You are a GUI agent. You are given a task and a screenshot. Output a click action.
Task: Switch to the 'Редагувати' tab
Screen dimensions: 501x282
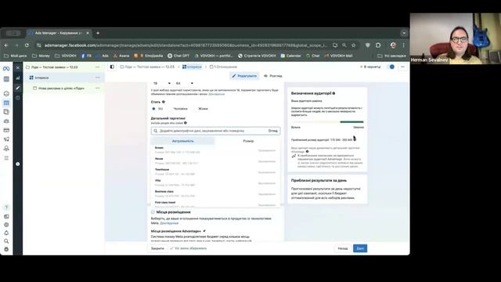[244, 76]
